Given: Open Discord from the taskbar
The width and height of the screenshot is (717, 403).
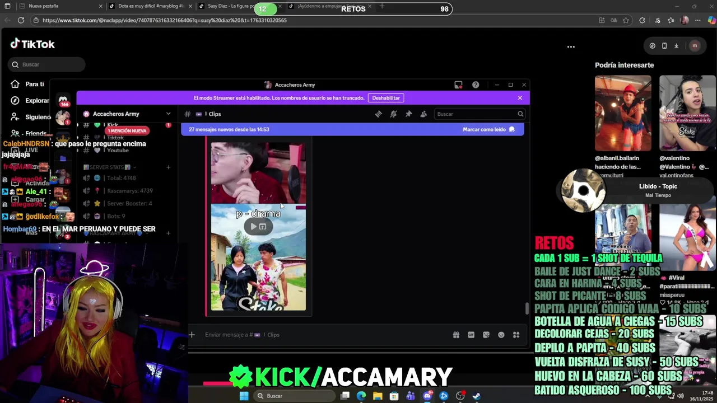Looking at the screenshot, I should pyautogui.click(x=427, y=396).
